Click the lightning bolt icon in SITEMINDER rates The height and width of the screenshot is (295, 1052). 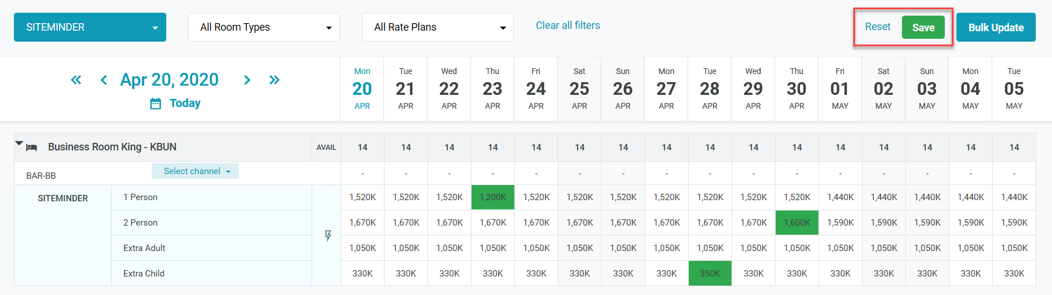click(x=328, y=235)
